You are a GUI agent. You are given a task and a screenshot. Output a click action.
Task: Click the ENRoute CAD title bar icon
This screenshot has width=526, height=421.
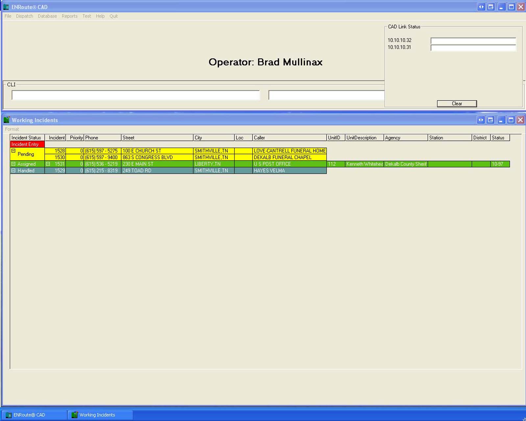click(6, 7)
